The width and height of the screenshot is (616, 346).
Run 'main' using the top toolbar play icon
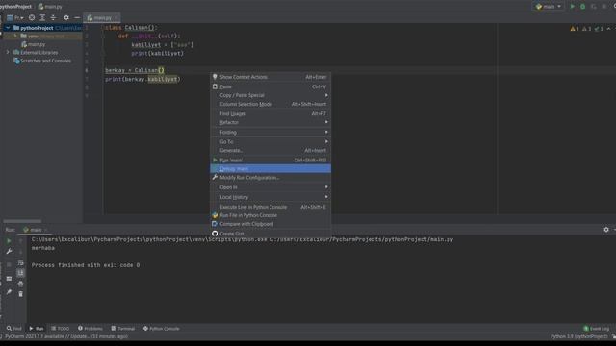[573, 7]
